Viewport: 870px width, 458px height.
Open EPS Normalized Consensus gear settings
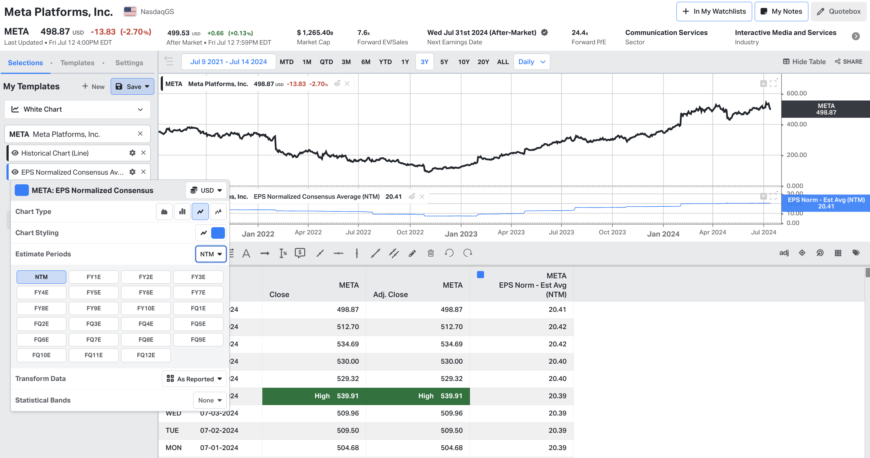(132, 172)
